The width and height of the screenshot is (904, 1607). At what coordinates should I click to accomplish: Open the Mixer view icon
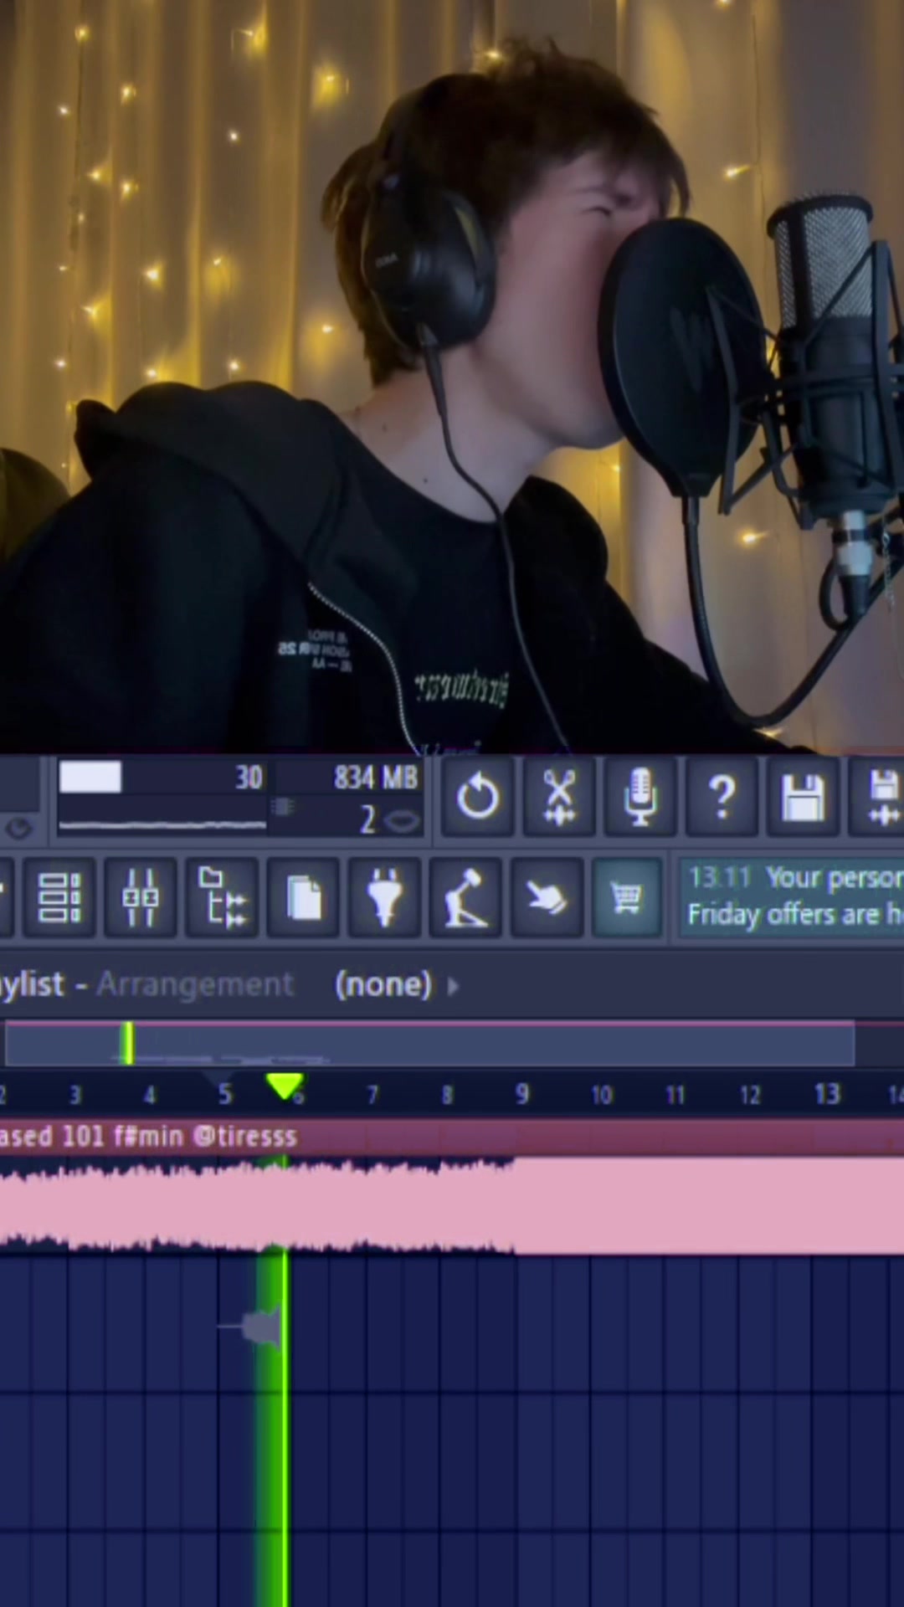141,898
